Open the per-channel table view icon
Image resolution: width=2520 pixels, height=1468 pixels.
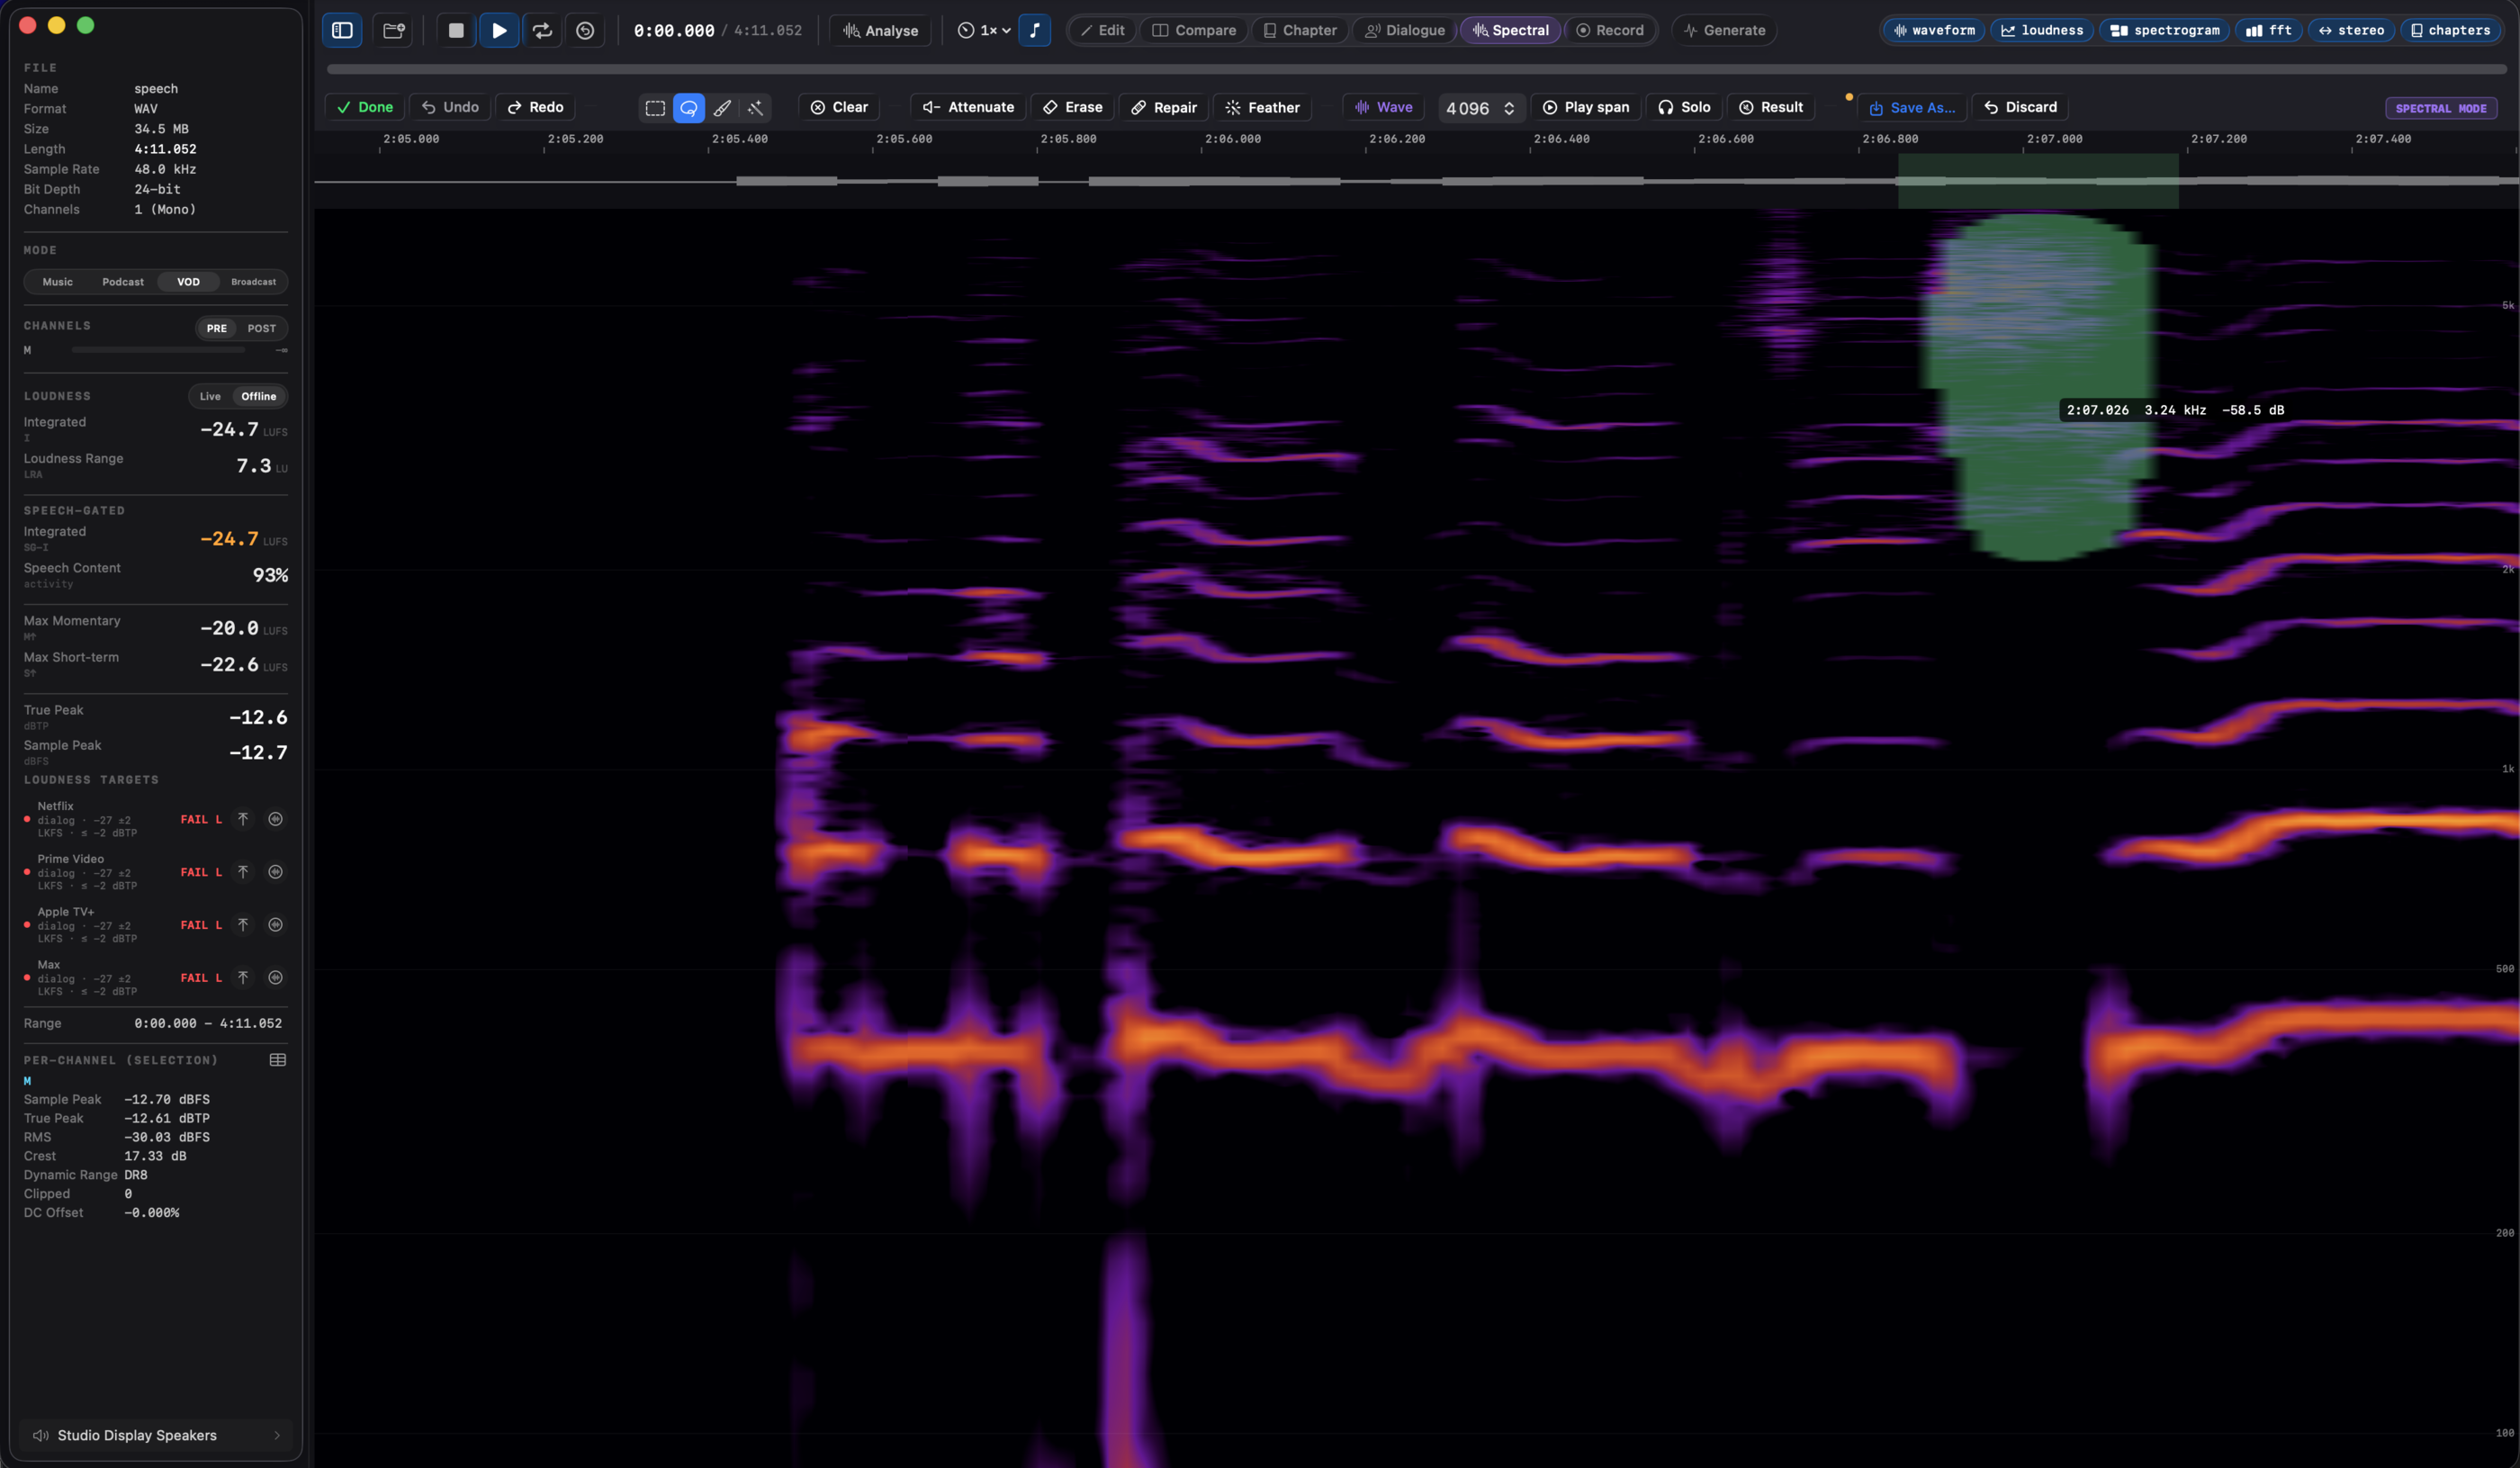[278, 1060]
